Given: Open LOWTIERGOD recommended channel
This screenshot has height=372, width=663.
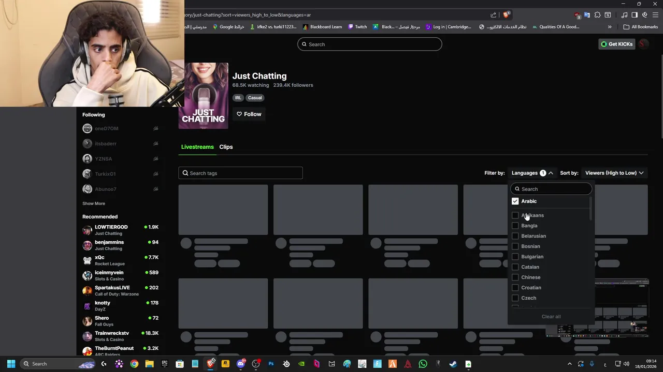Looking at the screenshot, I should pos(120,230).
